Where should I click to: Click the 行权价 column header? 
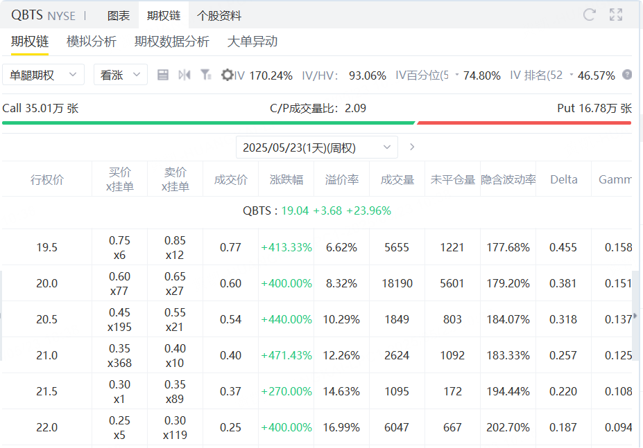(46, 179)
